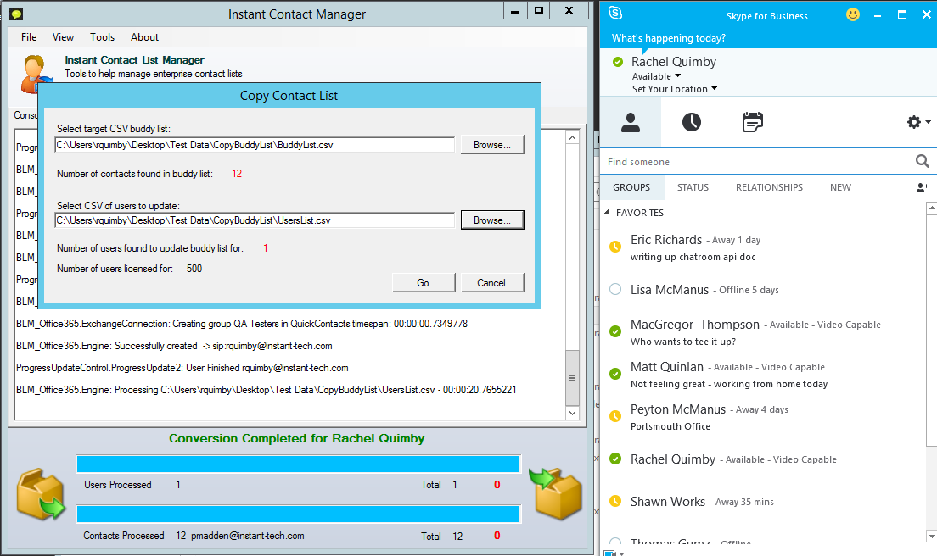Click the log line 'Creating group QA Testers in QuickContacts'
The height and width of the screenshot is (556, 937).
click(x=242, y=324)
